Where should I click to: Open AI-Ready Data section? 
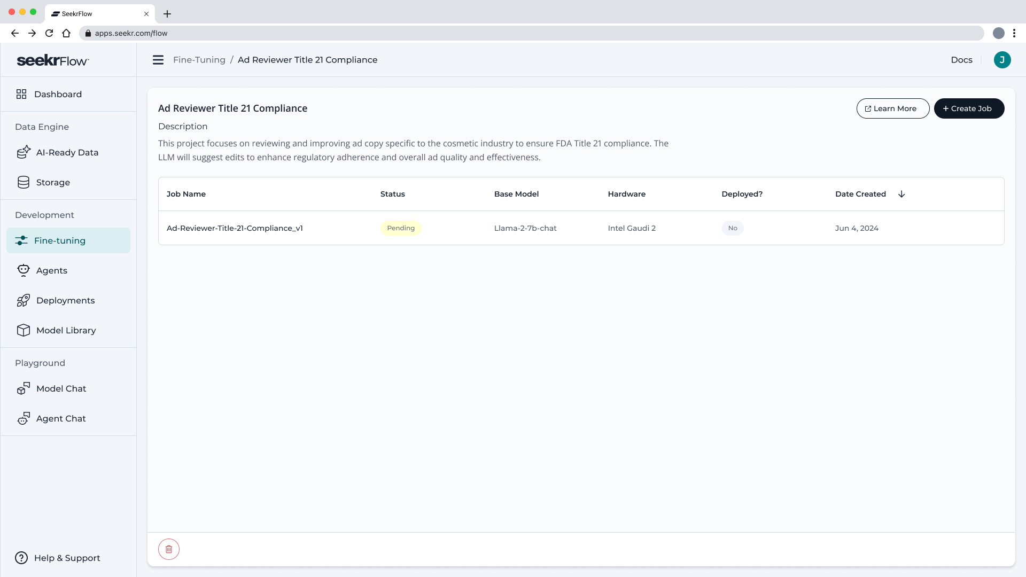(x=68, y=152)
